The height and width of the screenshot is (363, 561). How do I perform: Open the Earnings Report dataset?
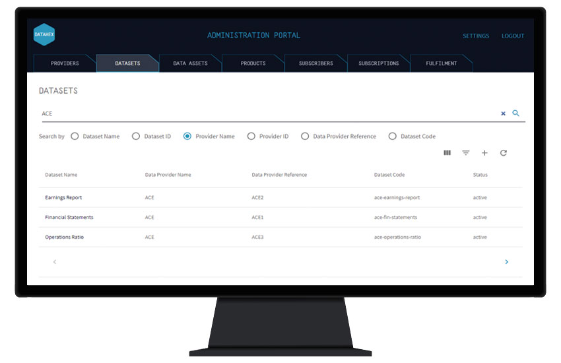tap(63, 197)
